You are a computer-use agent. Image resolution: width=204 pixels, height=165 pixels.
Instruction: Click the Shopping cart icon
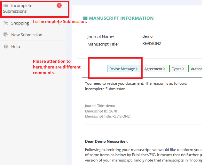pos(6,23)
